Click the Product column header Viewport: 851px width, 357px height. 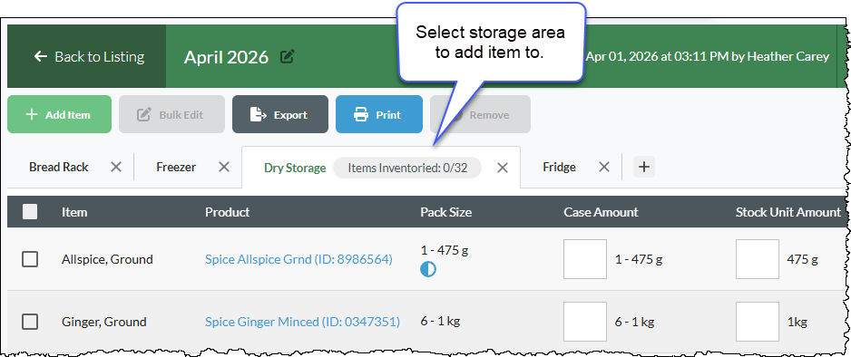click(228, 212)
